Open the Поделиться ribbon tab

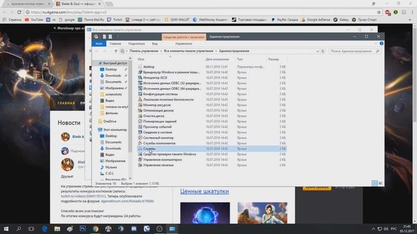pos(136,44)
